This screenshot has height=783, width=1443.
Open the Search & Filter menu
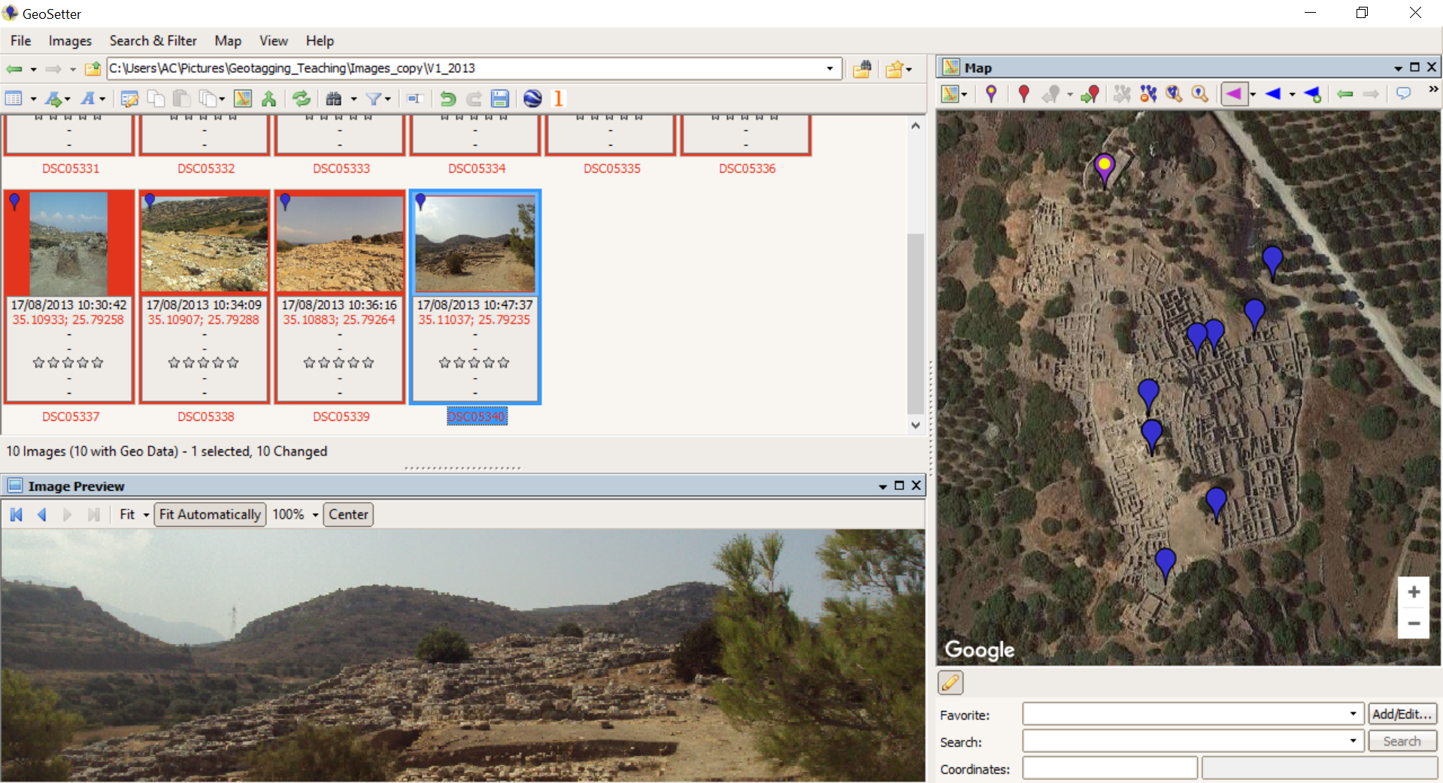153,41
